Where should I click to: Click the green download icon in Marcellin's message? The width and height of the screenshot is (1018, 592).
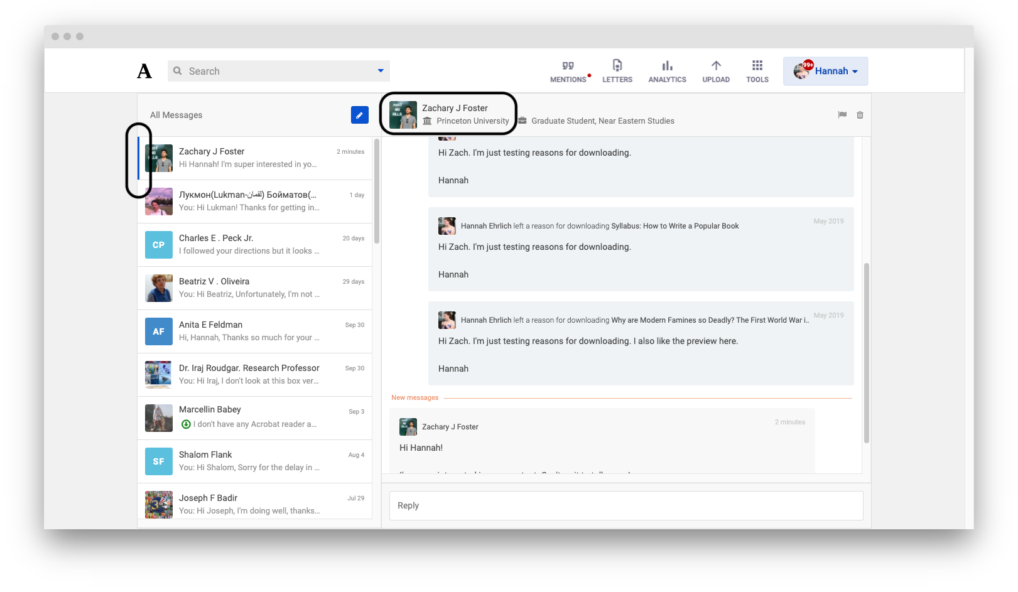187,424
